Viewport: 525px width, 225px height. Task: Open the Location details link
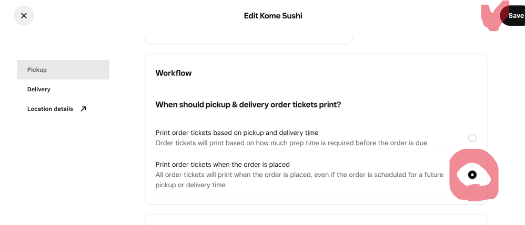coord(51,109)
